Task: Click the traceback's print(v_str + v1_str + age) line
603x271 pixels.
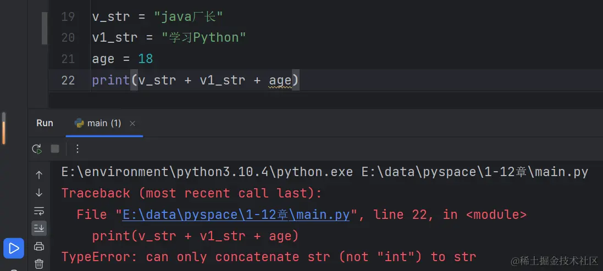Action: tap(195, 236)
